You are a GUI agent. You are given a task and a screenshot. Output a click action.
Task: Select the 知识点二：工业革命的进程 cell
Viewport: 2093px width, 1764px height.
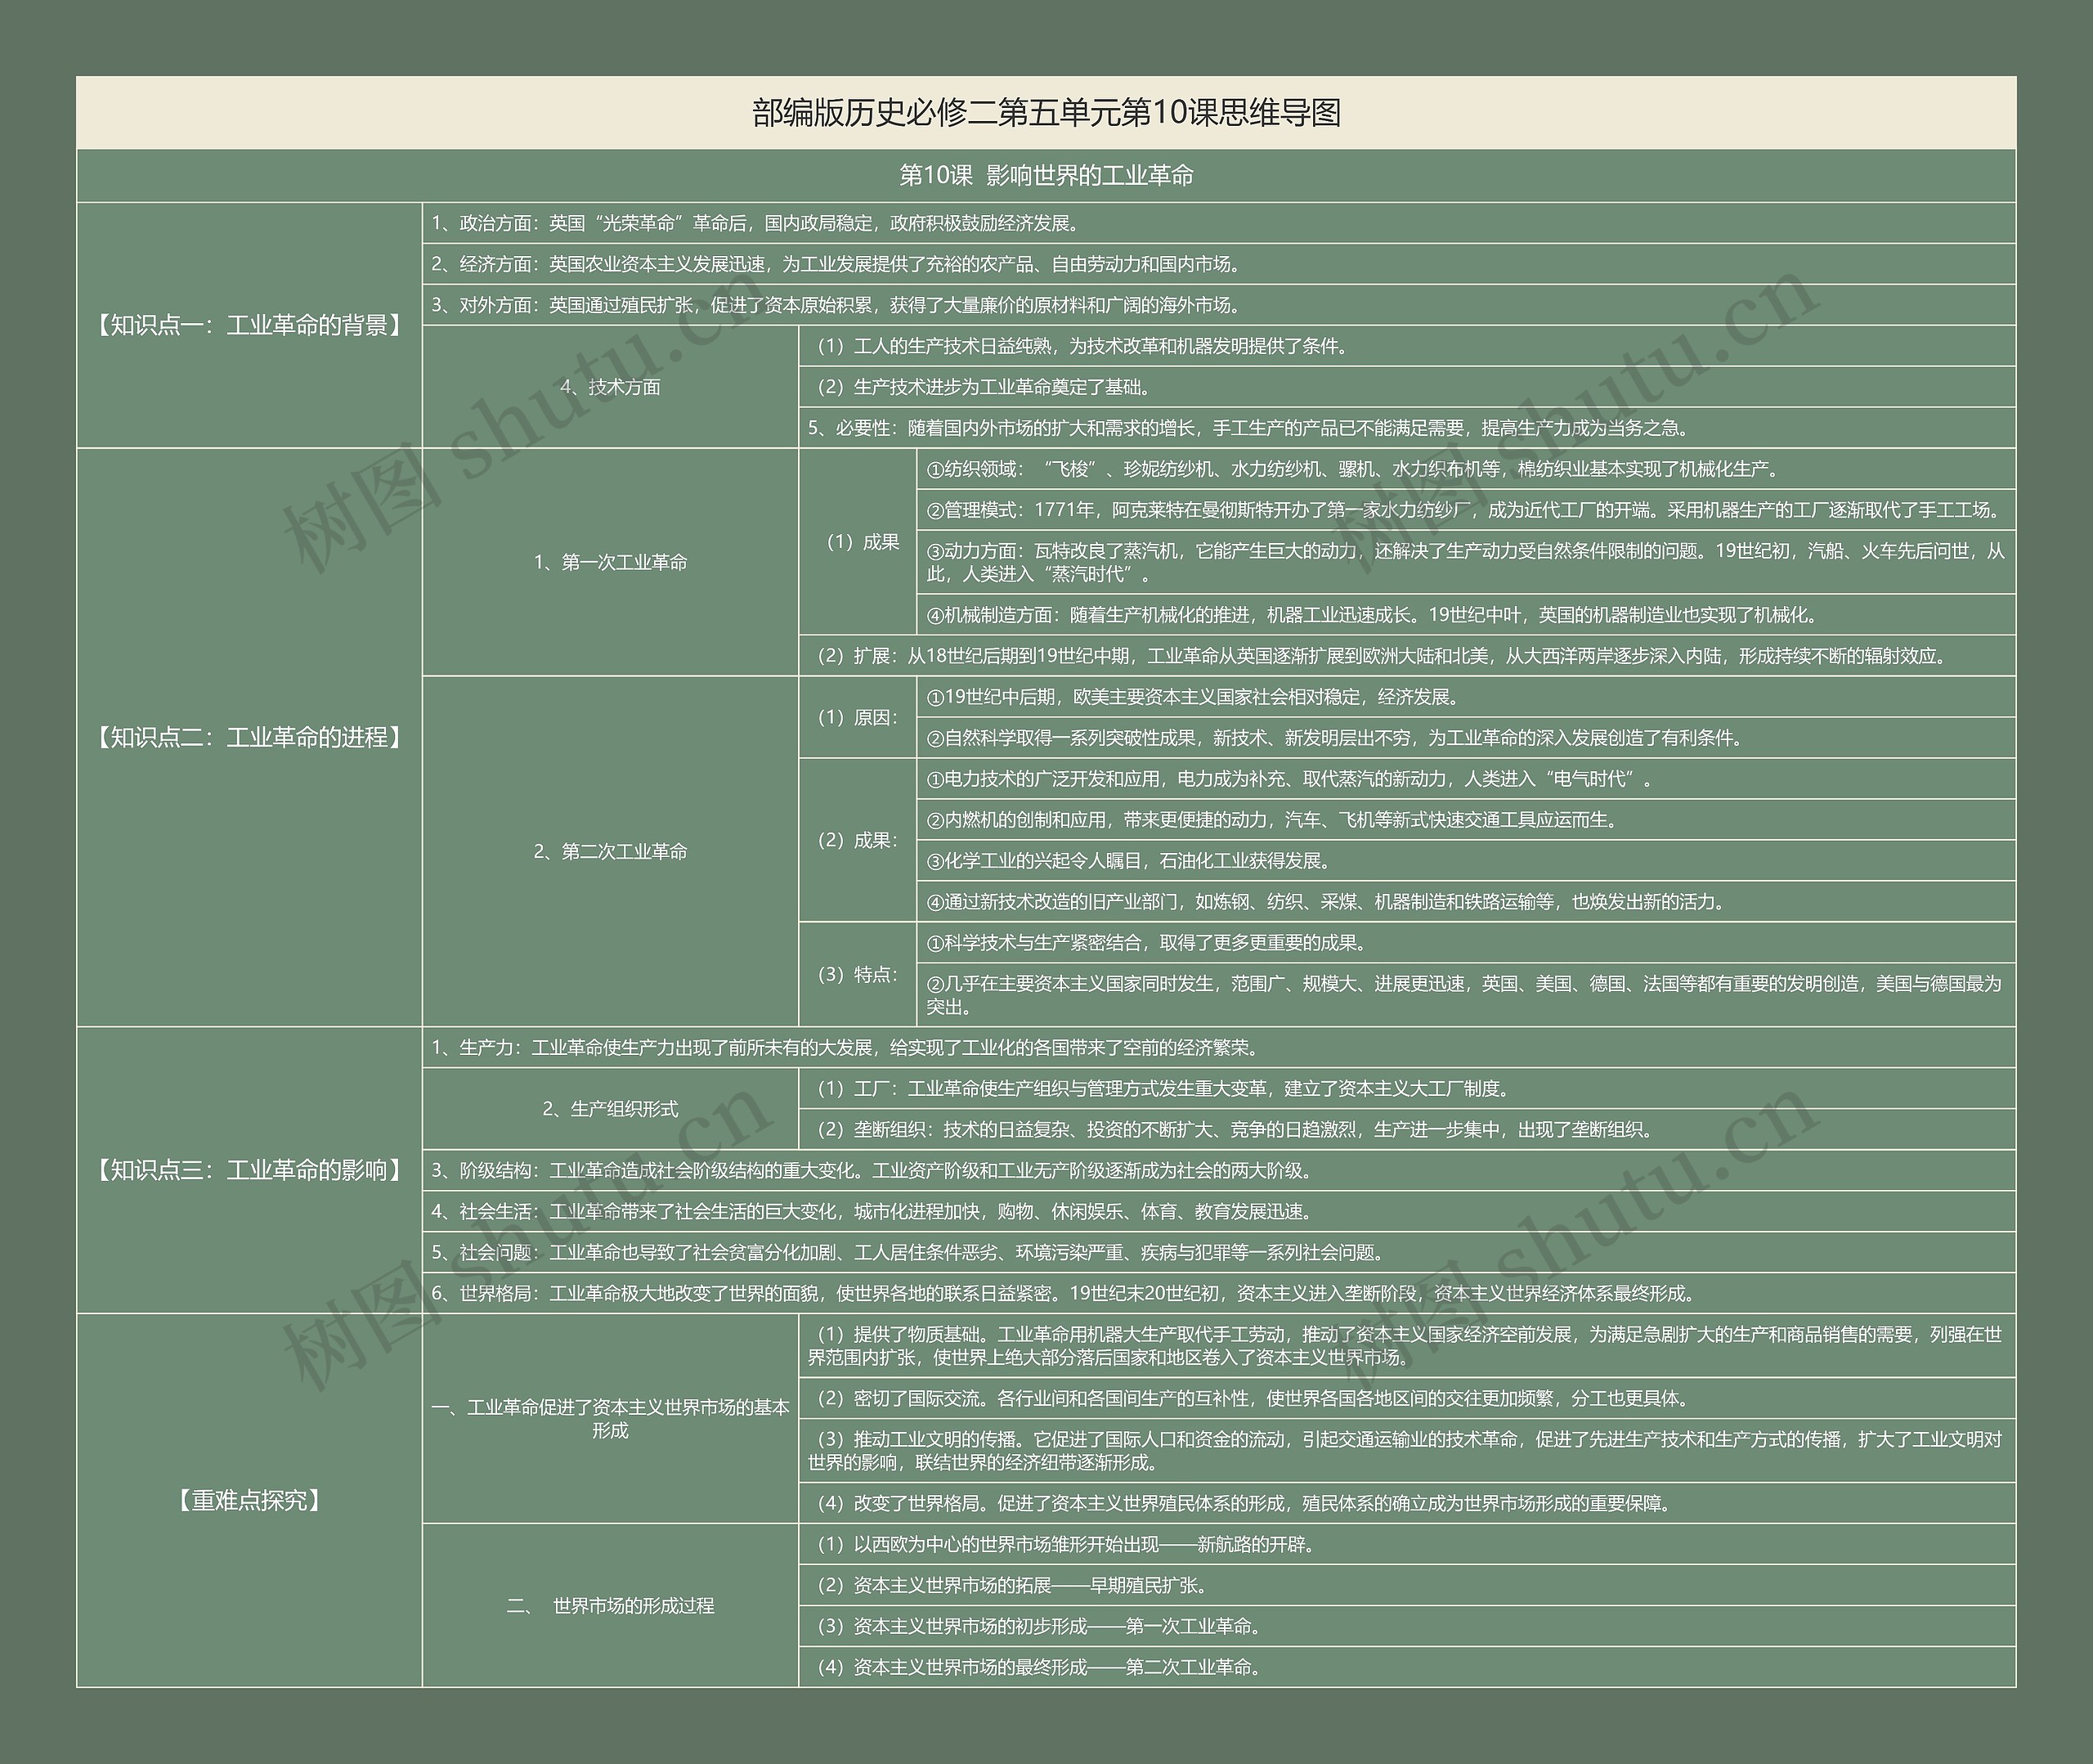click(x=249, y=737)
